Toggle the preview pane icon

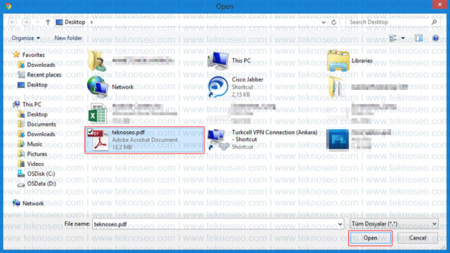[x=419, y=38]
